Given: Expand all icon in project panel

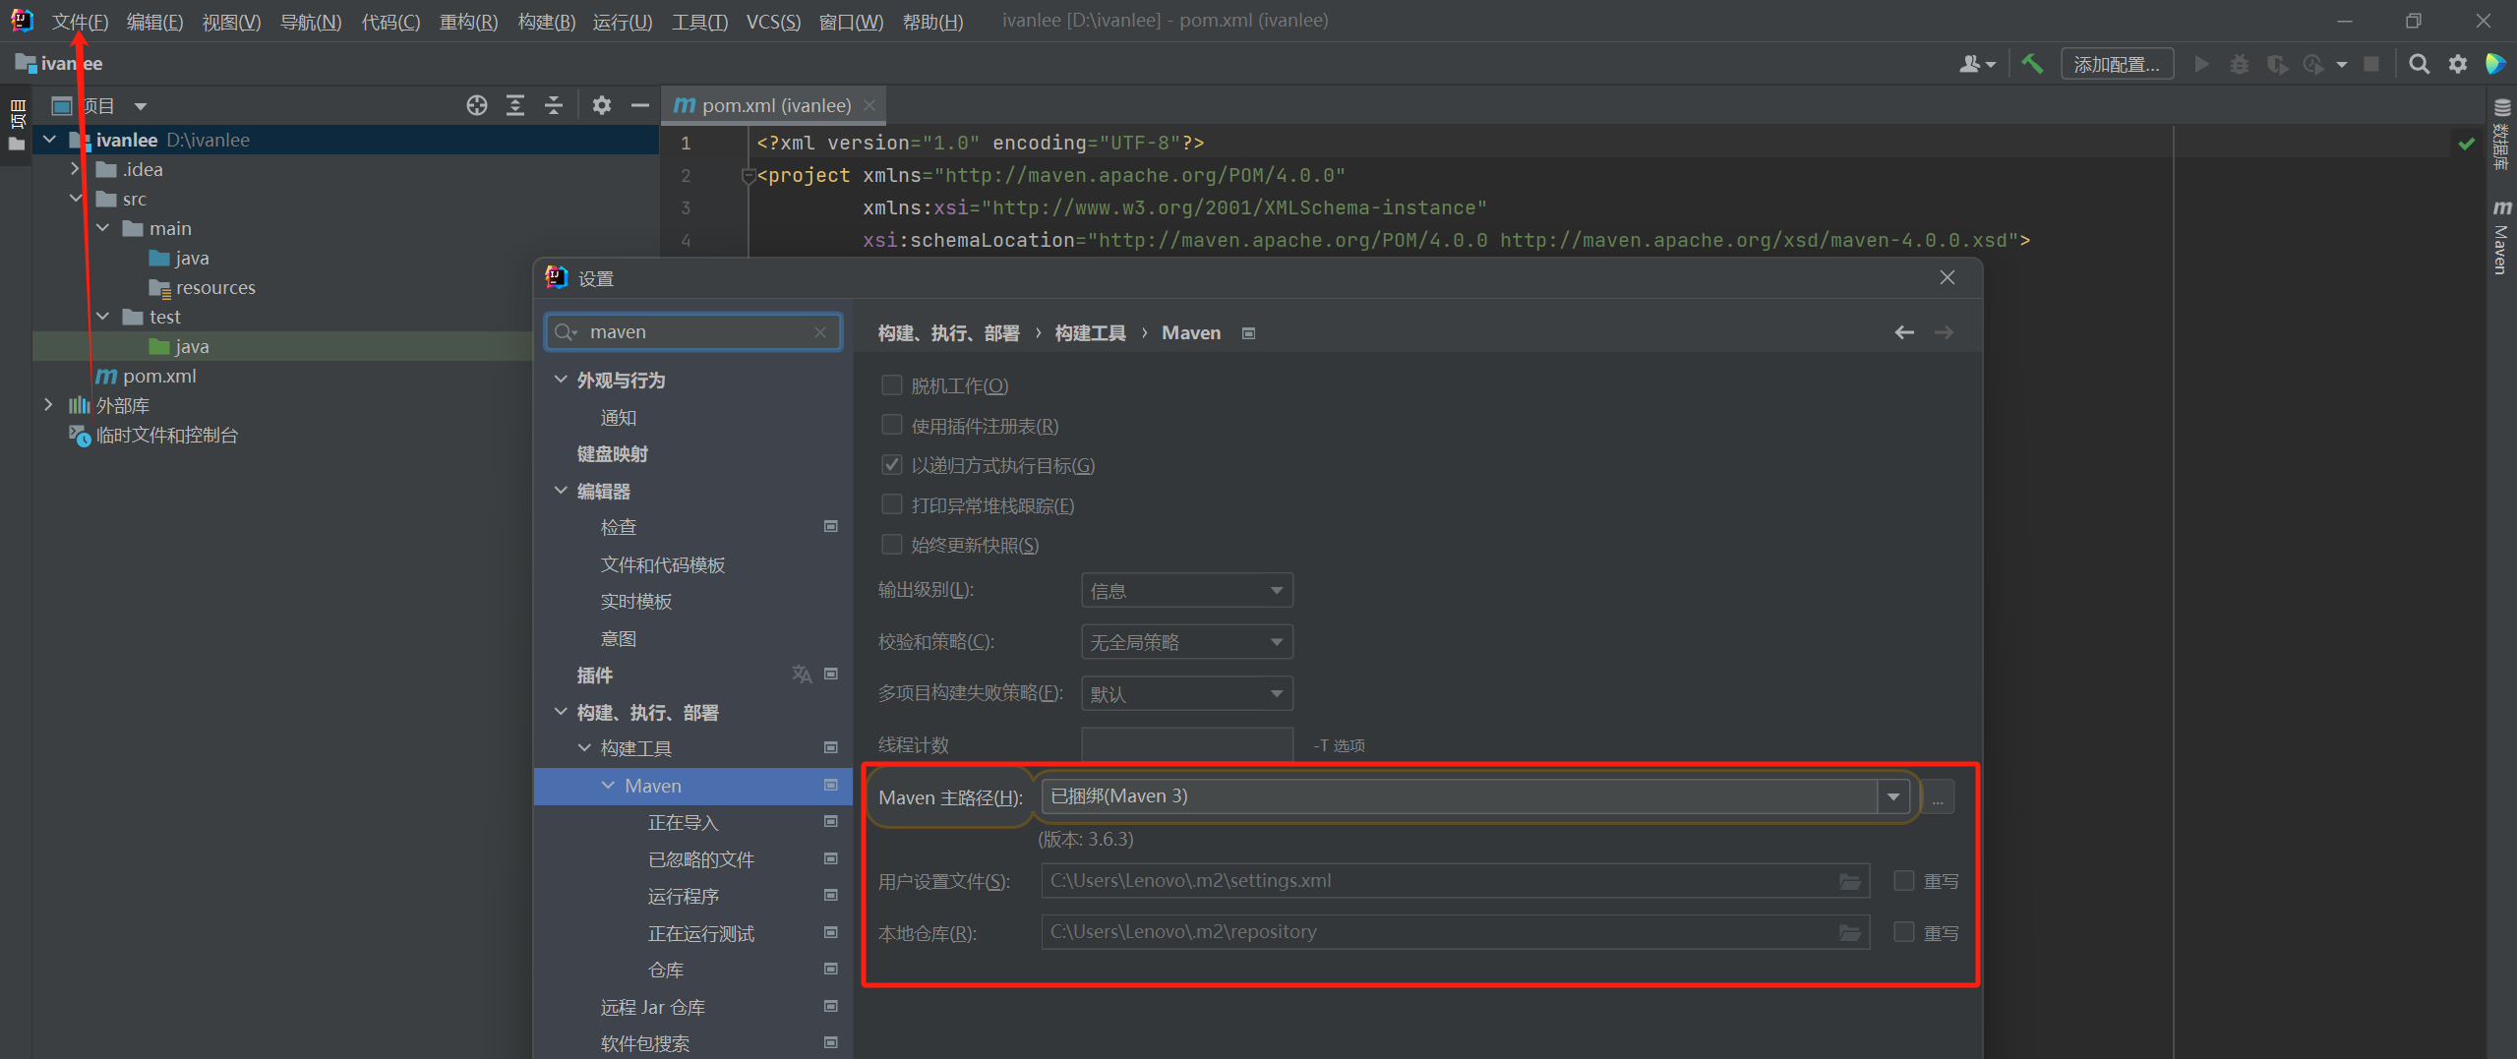Looking at the screenshot, I should (x=515, y=105).
